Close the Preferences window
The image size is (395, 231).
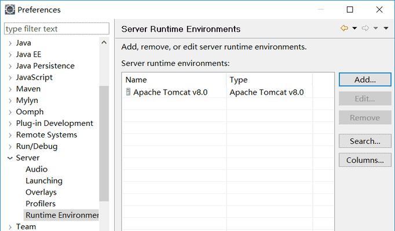point(379,10)
